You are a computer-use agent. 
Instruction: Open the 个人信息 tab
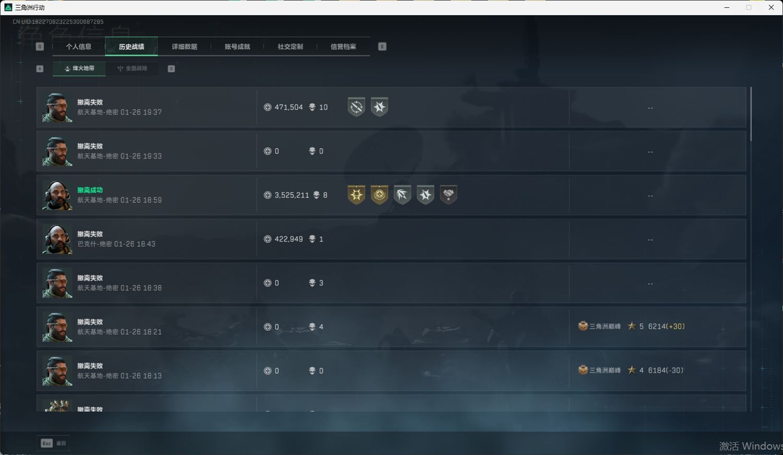[x=78, y=46]
